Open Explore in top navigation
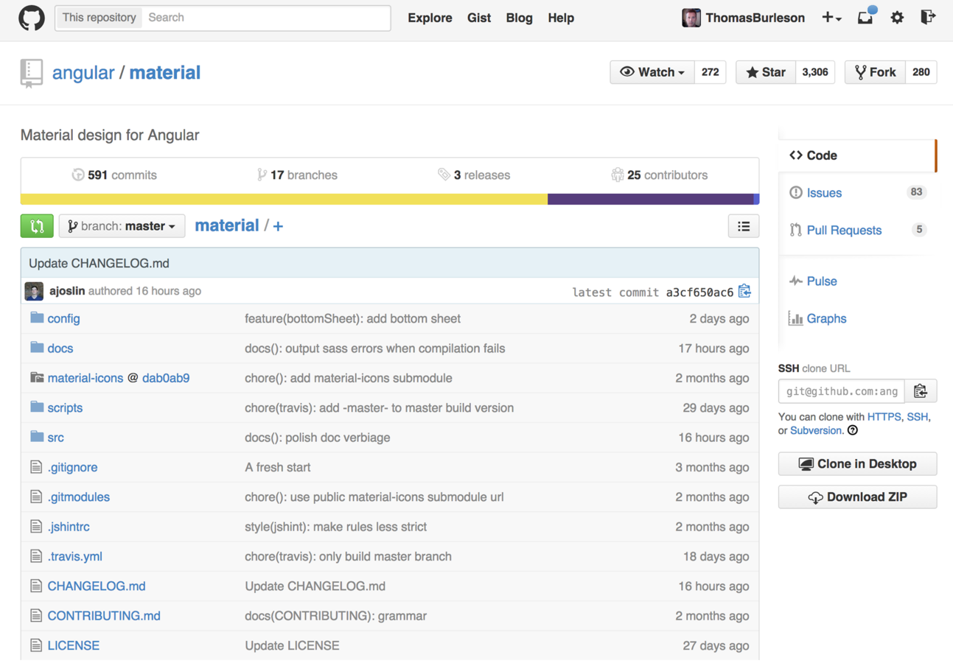Screen dimensions: 953x663 [x=430, y=18]
